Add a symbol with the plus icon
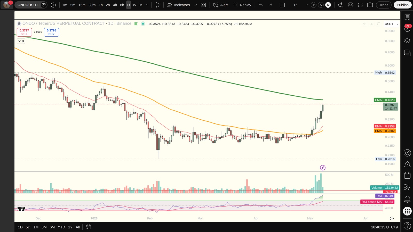413x232 pixels. pyautogui.click(x=53, y=5)
